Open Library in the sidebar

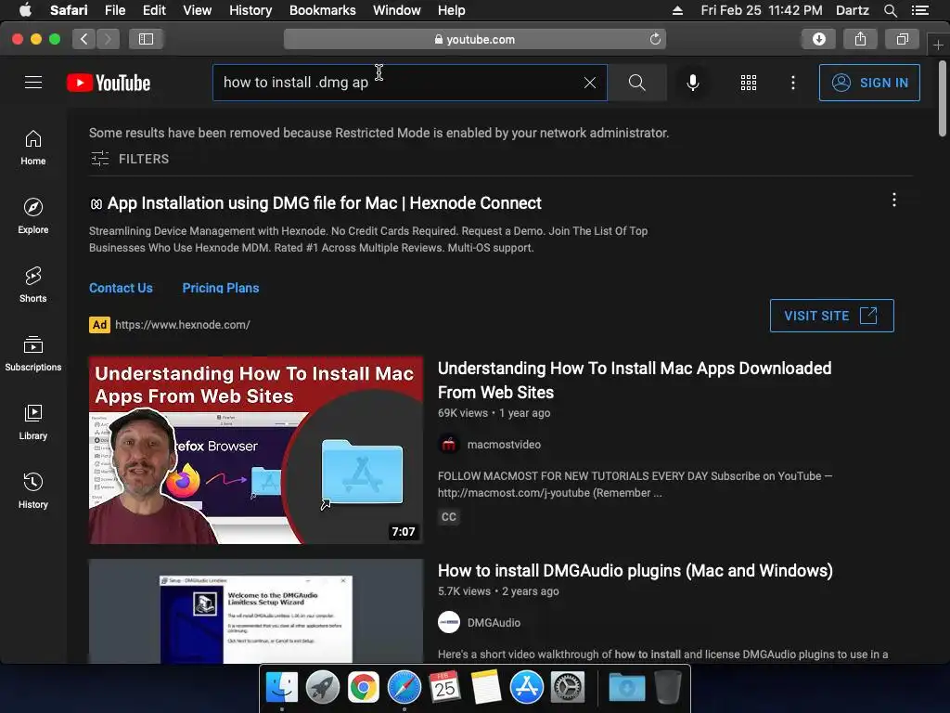point(33,422)
